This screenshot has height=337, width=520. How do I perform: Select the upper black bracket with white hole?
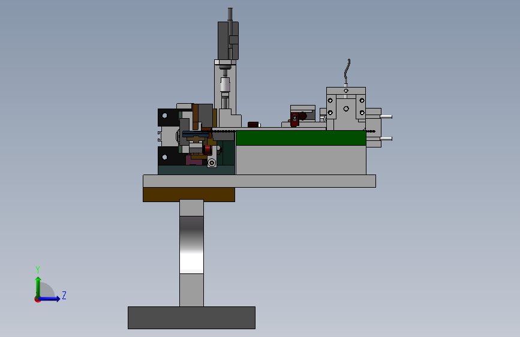click(x=168, y=117)
